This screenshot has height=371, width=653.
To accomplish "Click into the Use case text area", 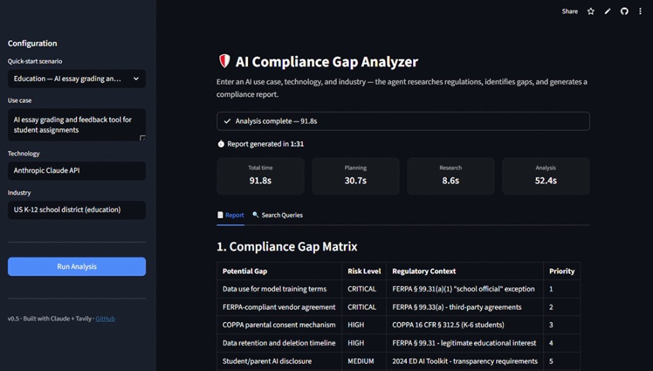I will pyautogui.click(x=77, y=124).
